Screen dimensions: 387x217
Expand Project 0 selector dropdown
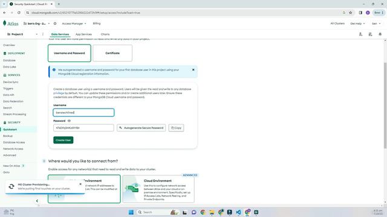coord(22,34)
